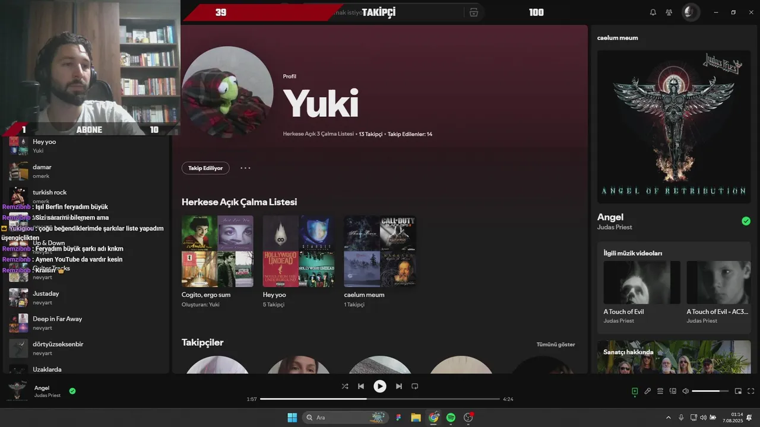Viewport: 760px width, 427px height.
Task: Open the Takip Edilenler: 14 link
Action: click(410, 134)
